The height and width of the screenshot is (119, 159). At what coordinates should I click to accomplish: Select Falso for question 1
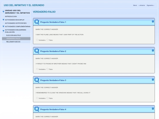click(47, 40)
